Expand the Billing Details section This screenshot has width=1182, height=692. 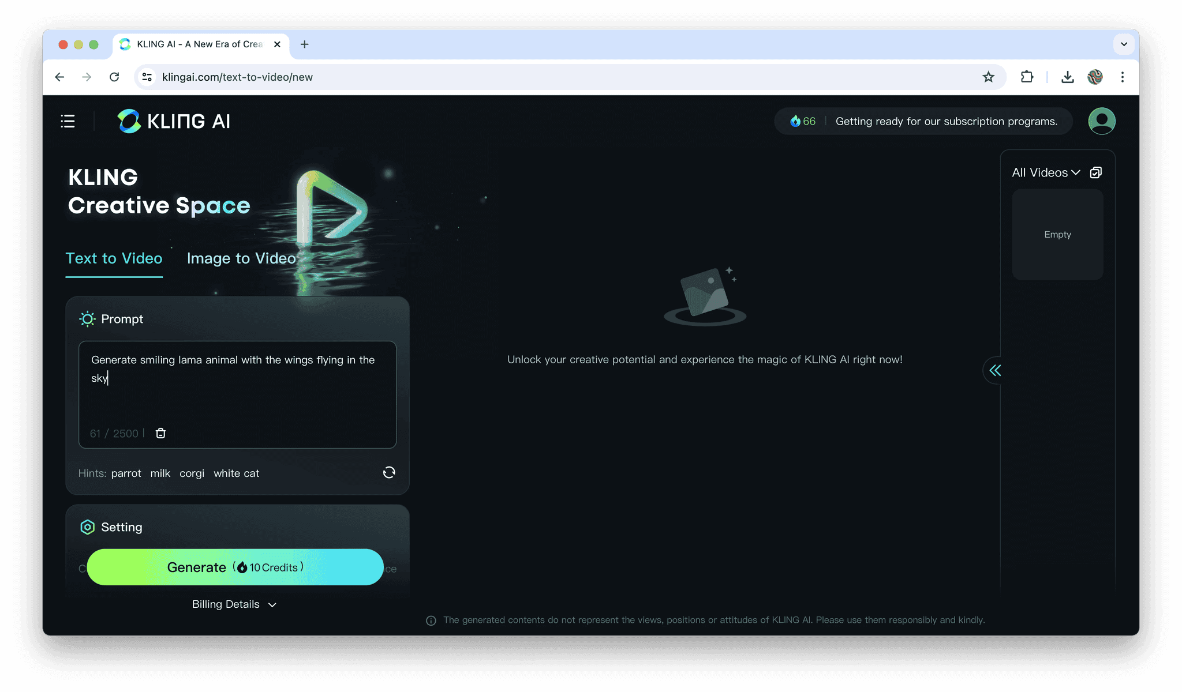[x=235, y=604]
